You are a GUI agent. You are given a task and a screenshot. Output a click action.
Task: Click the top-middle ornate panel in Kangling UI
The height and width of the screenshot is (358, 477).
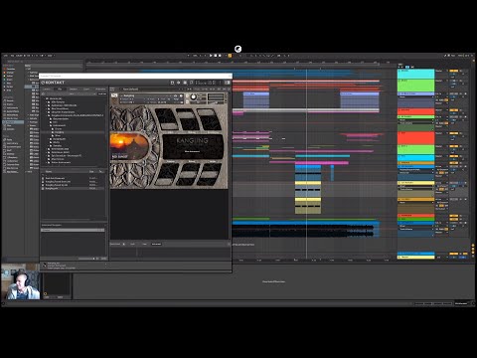(189, 120)
